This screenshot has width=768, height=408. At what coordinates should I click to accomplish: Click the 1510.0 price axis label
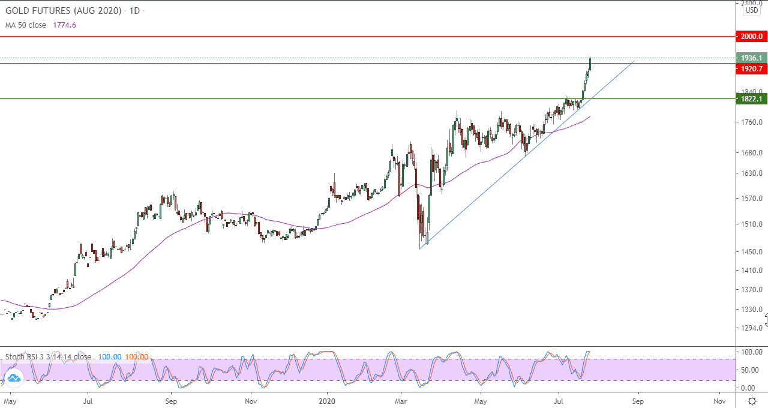[x=751, y=225]
